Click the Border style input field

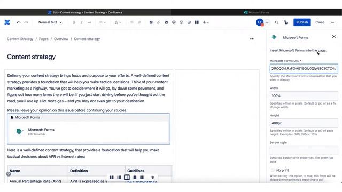[304, 150]
